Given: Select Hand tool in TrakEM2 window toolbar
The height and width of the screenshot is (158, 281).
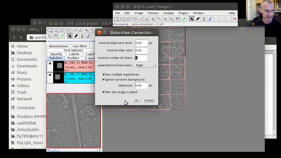Looking at the screenshot, I should tap(56, 36).
